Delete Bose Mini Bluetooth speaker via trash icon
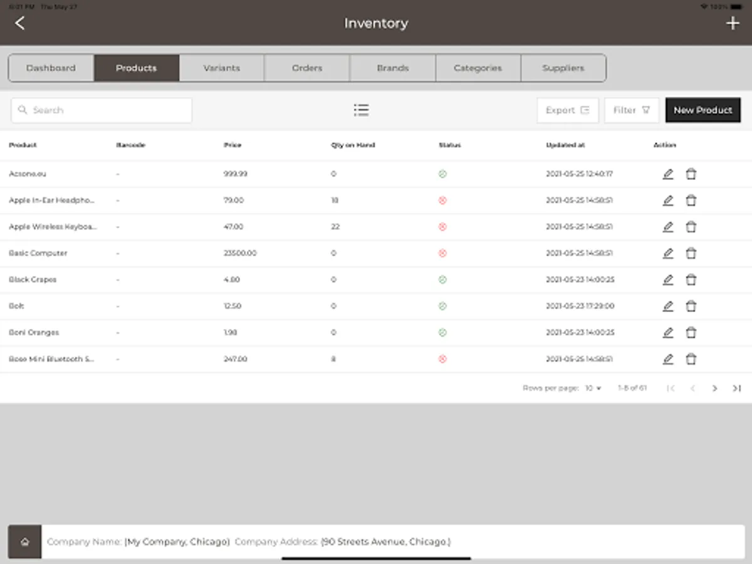752x564 pixels. coord(691,359)
